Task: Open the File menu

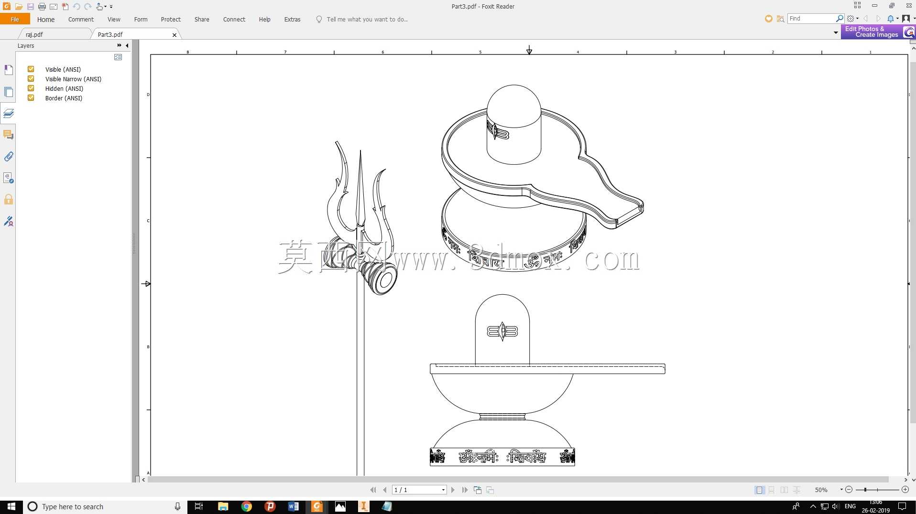Action: 15,20
